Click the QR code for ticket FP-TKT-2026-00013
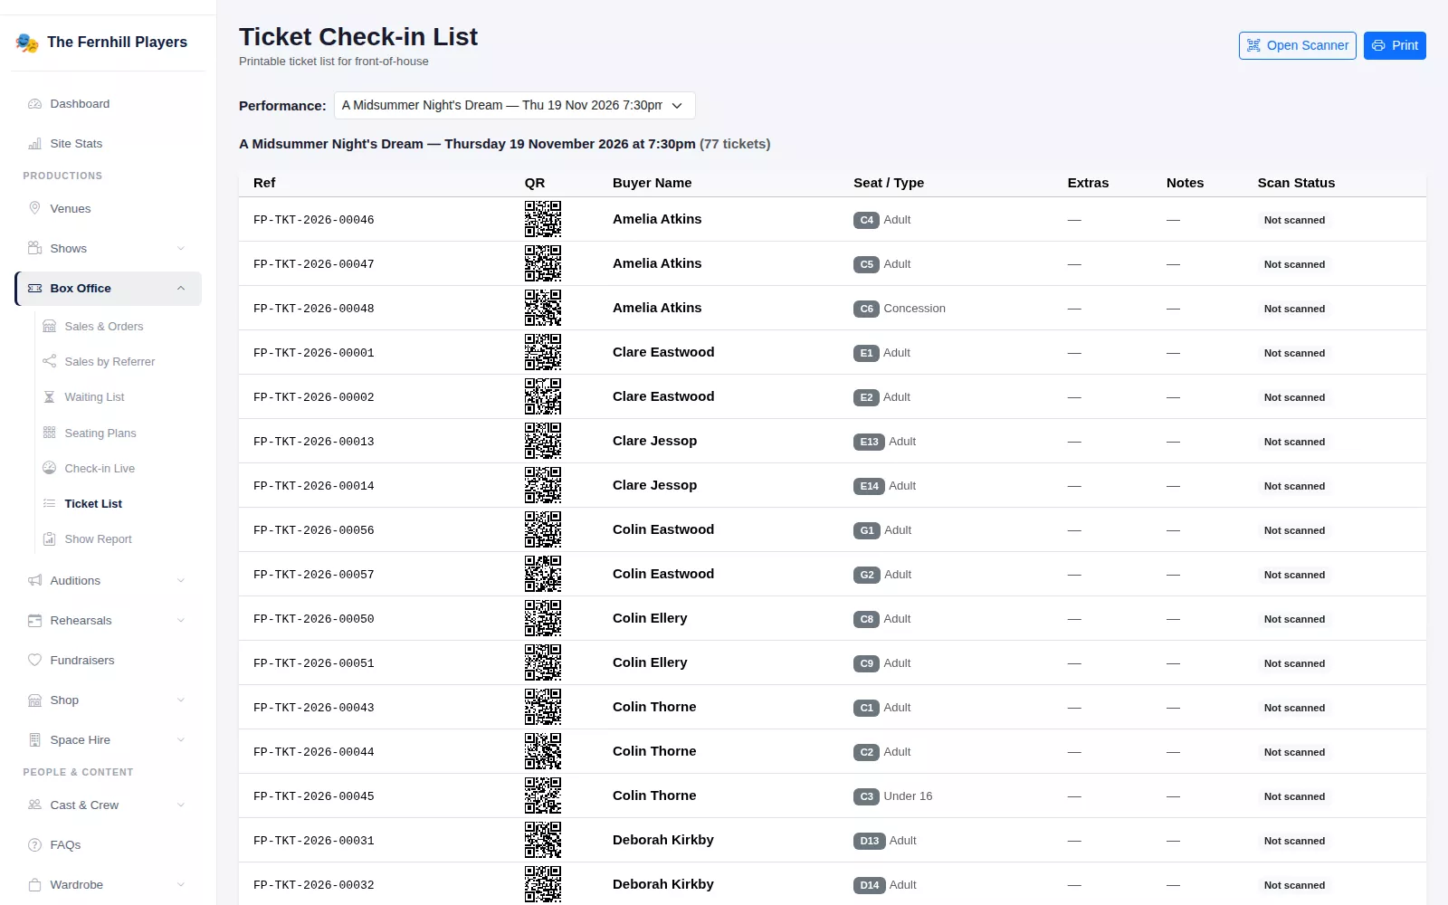Image resolution: width=1448 pixels, height=905 pixels. coord(543,441)
